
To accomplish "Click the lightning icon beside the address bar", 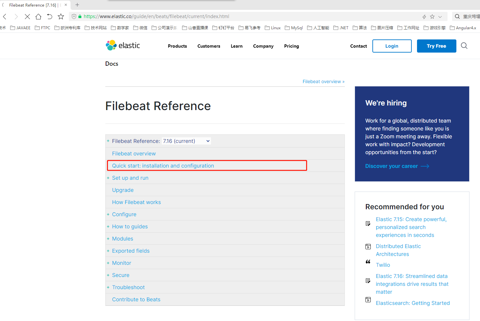I will pyautogui.click(x=424, y=16).
